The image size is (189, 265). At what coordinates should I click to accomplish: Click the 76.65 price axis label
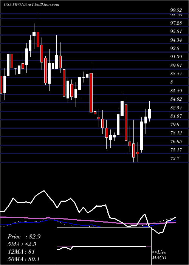[x=176, y=142]
